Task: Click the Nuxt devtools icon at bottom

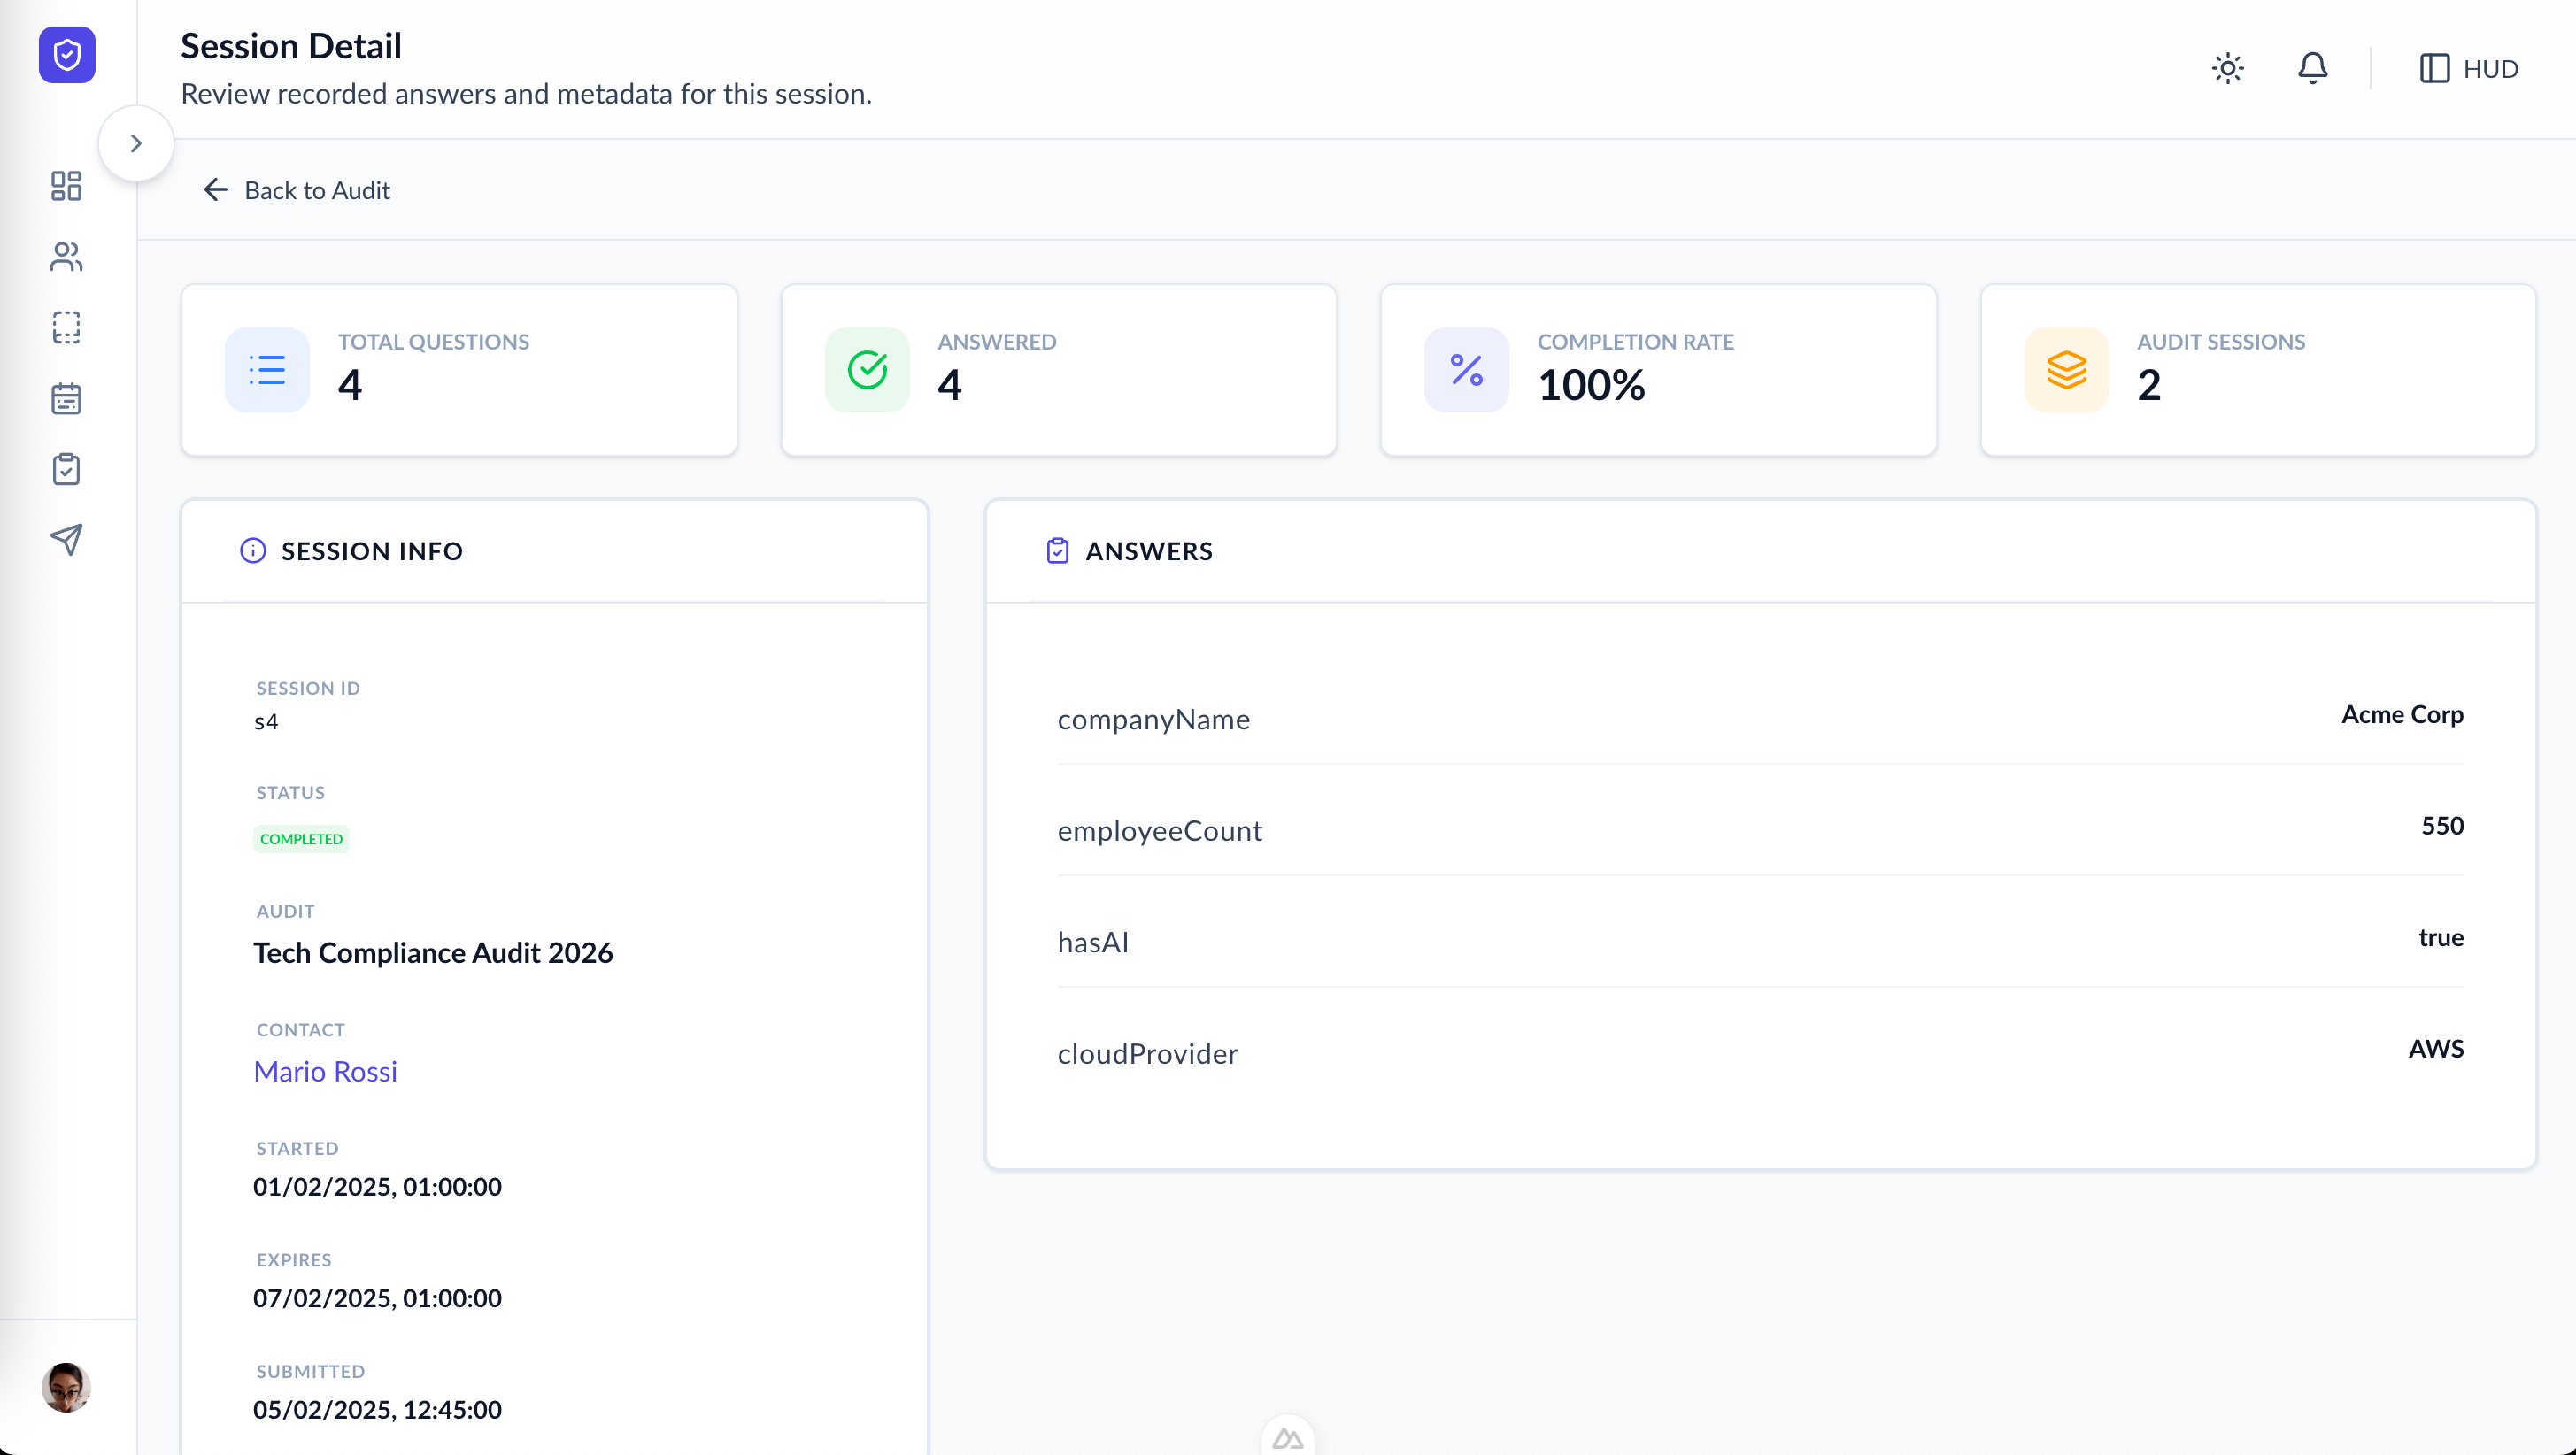Action: point(1287,1438)
